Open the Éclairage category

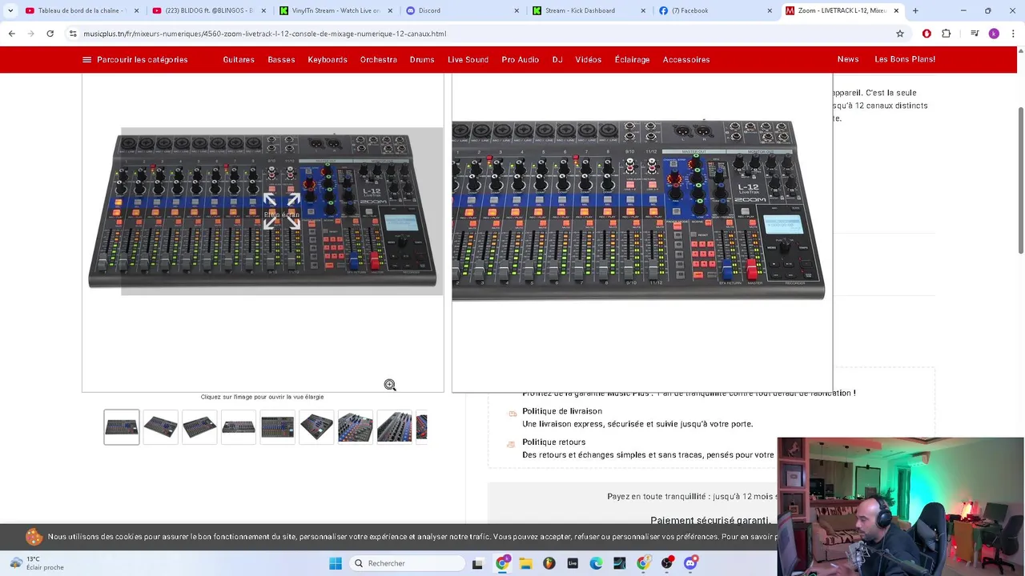pyautogui.click(x=633, y=59)
